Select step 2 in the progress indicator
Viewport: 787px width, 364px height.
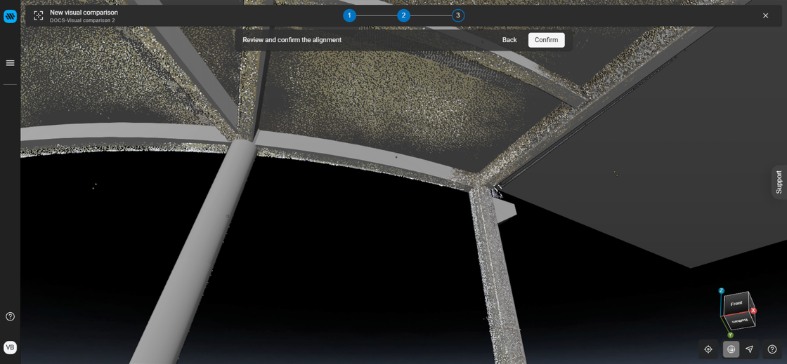[403, 15]
